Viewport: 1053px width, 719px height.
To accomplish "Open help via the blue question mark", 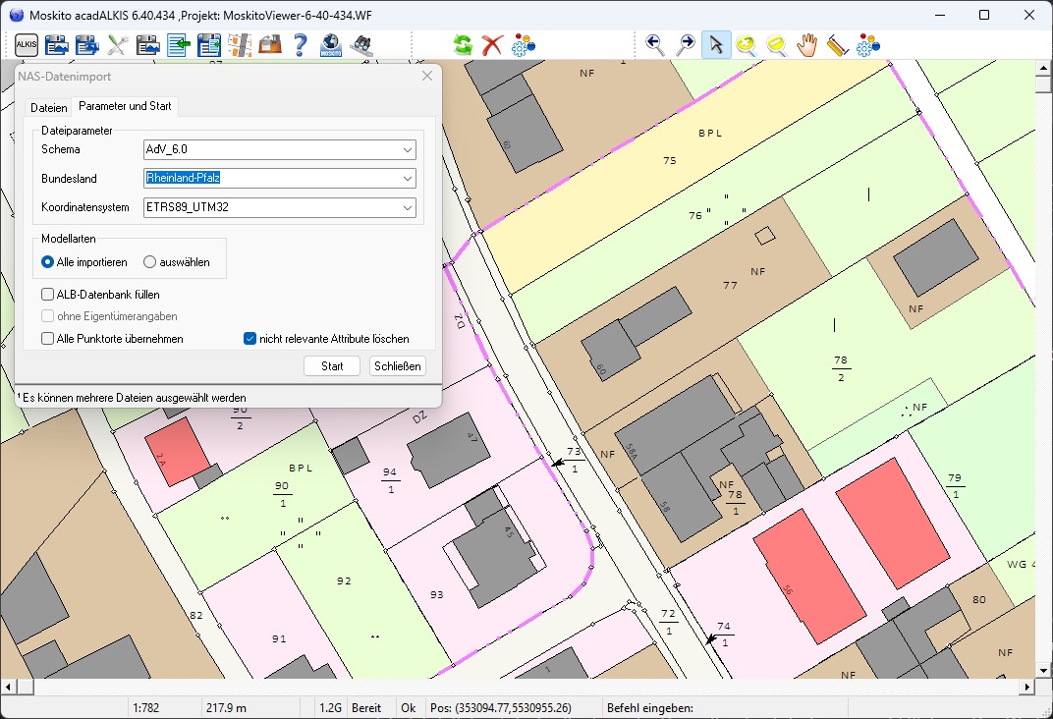I will click(x=301, y=44).
